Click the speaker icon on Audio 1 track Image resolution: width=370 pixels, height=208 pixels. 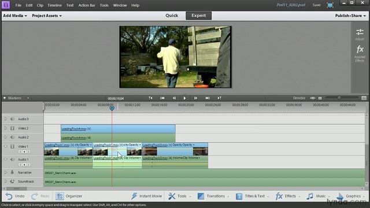click(12, 159)
